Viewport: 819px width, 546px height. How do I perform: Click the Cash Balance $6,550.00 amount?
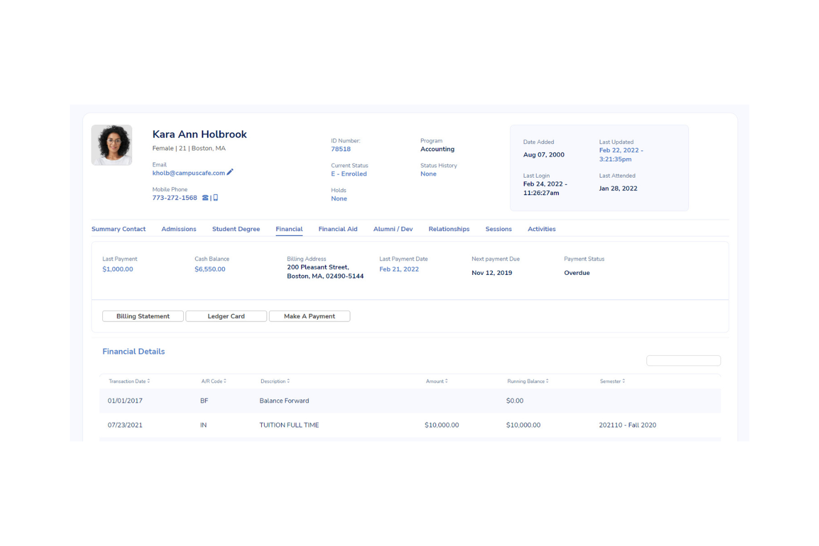(x=210, y=269)
